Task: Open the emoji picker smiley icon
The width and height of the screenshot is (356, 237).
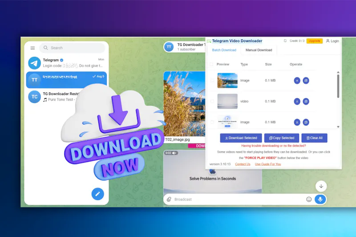Action: (x=309, y=199)
